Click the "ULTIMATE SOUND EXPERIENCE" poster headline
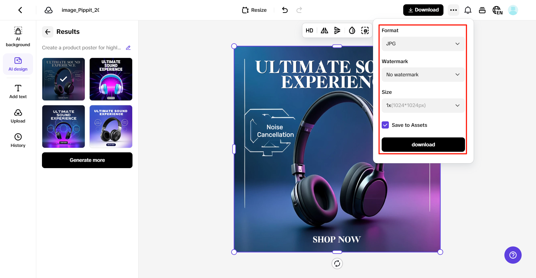 (x=314, y=75)
